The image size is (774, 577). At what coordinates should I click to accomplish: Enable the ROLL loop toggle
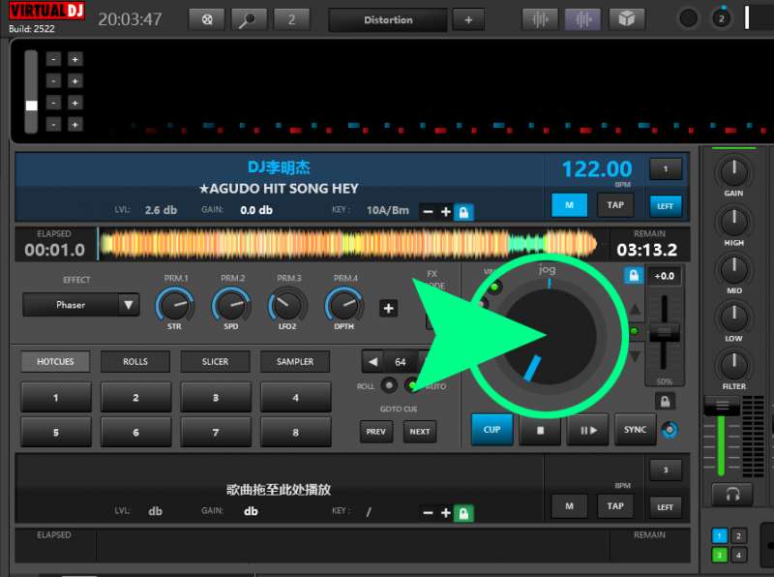[389, 385]
